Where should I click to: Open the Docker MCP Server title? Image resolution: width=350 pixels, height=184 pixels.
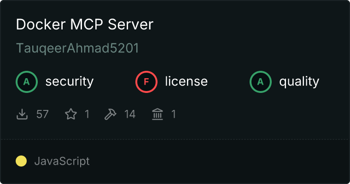[x=85, y=24]
